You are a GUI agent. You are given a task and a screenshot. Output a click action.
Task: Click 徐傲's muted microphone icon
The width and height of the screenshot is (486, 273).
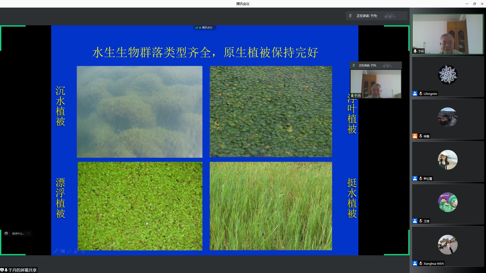tap(421, 136)
